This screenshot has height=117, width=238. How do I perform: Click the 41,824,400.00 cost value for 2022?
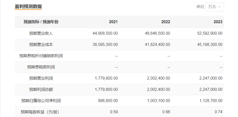[x=157, y=45]
